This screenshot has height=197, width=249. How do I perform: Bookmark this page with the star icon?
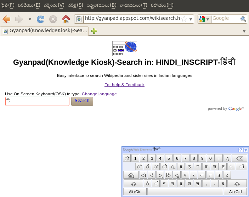pos(184,19)
